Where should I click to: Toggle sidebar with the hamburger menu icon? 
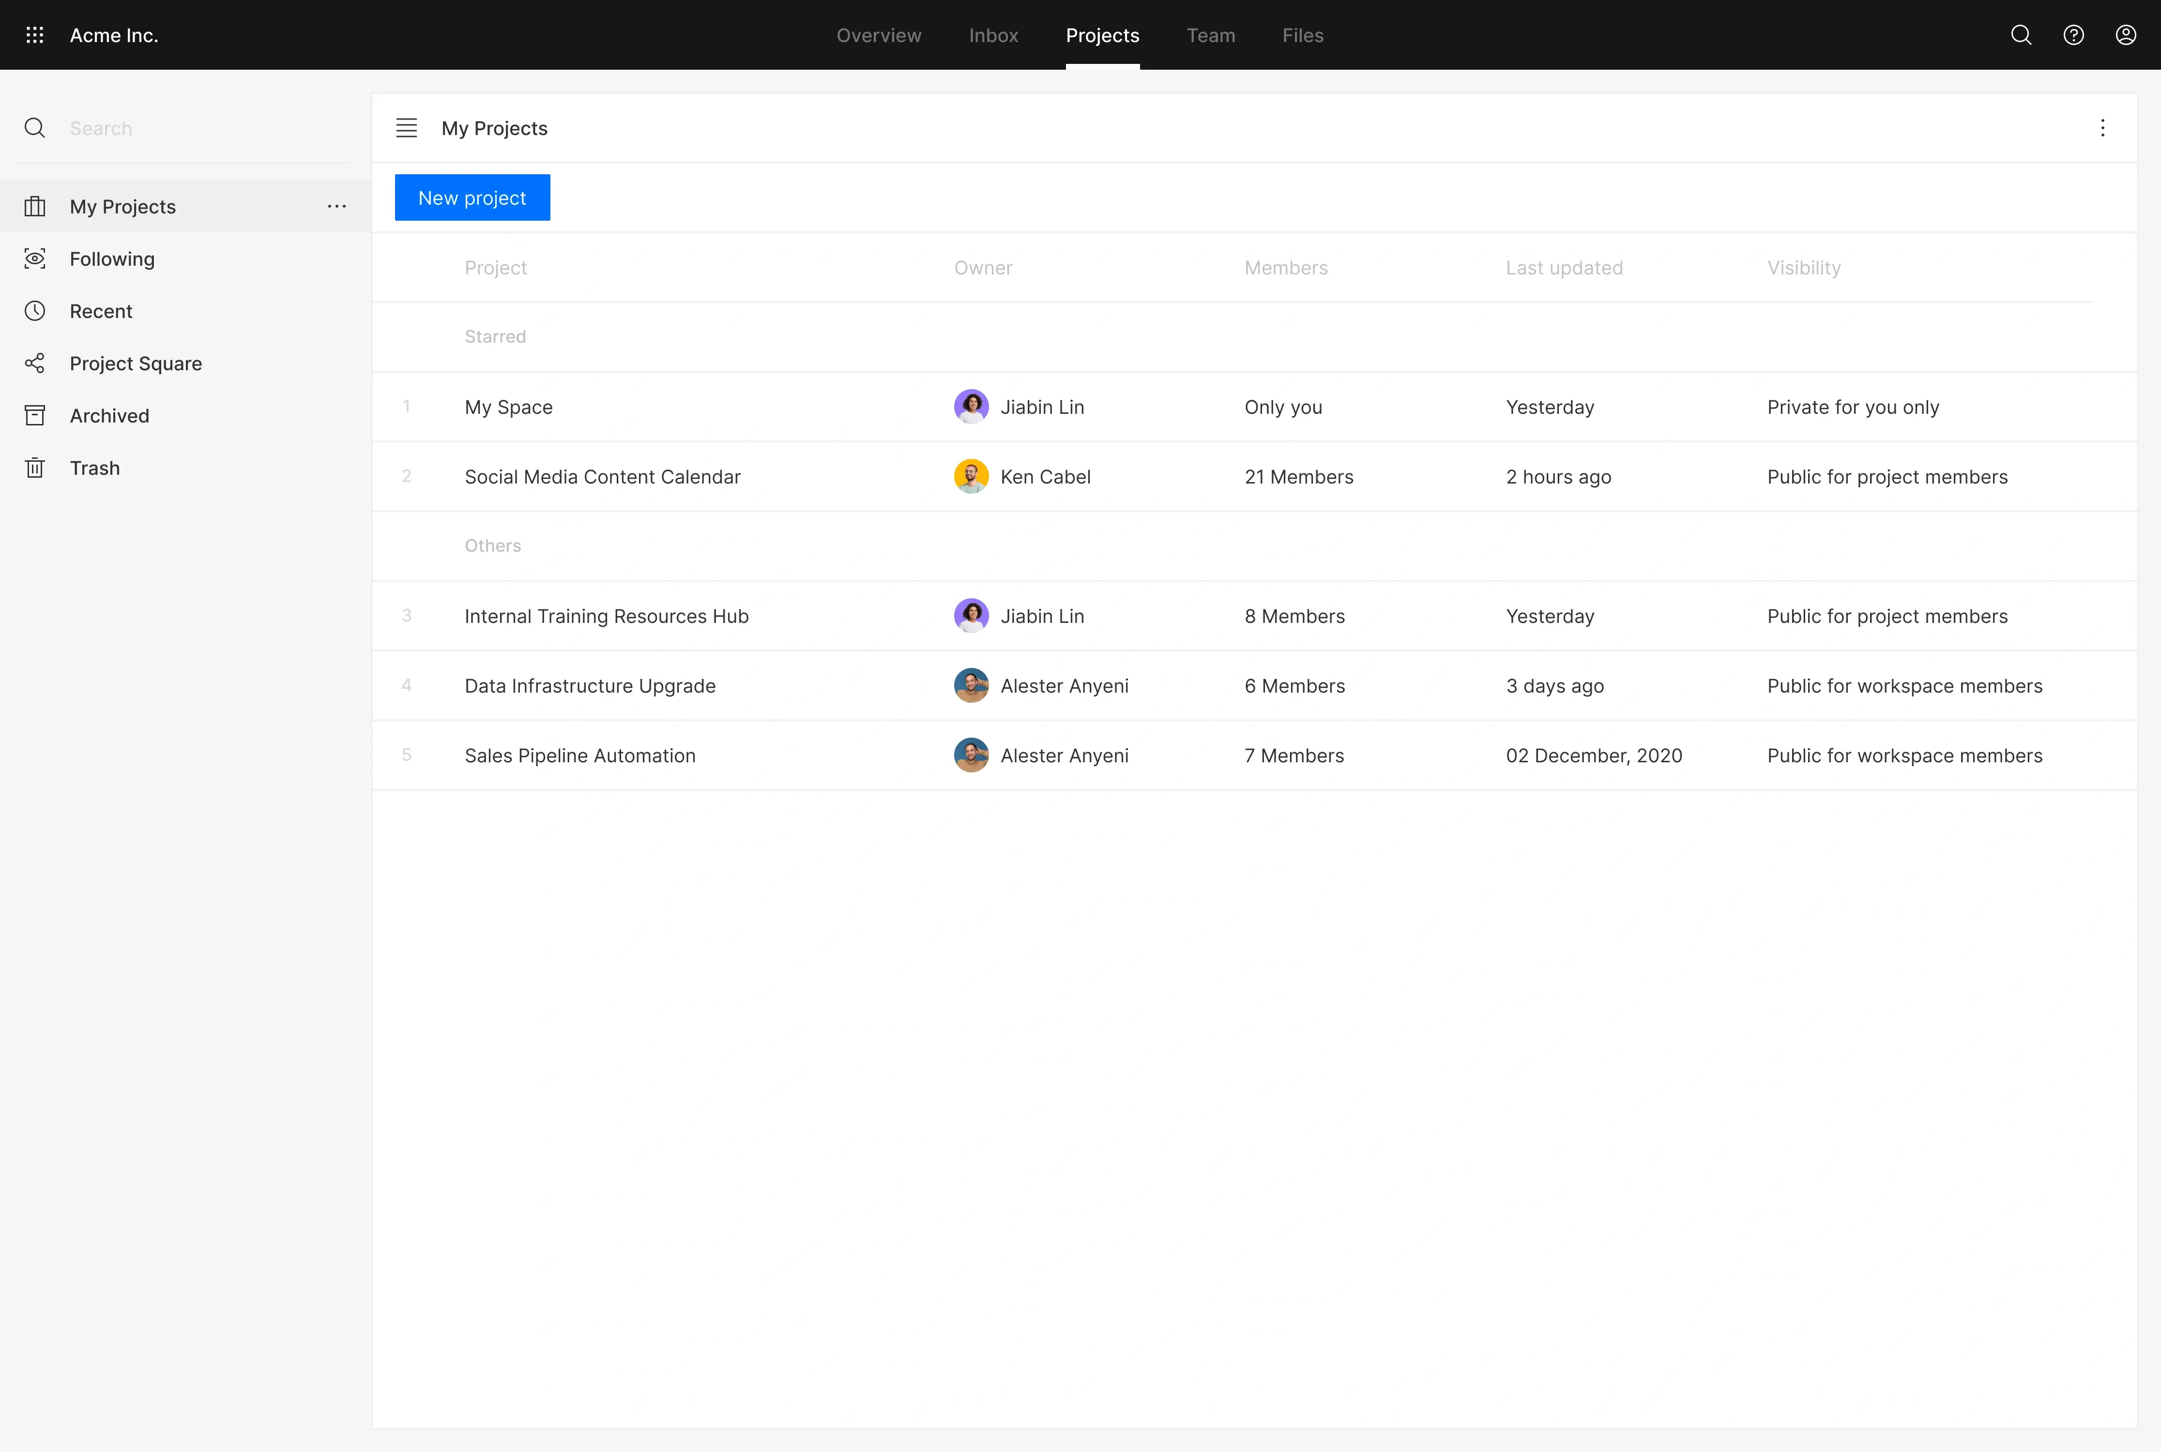pyautogui.click(x=407, y=128)
